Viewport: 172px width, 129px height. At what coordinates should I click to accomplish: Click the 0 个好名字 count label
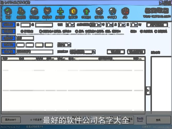36,120
